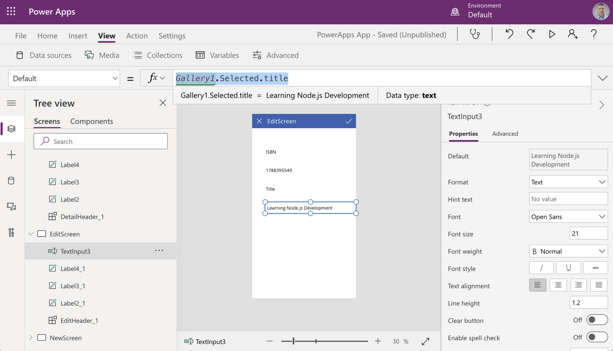The height and width of the screenshot is (351, 613).
Task: Open the app launcher waffle icon
Action: tap(11, 12)
